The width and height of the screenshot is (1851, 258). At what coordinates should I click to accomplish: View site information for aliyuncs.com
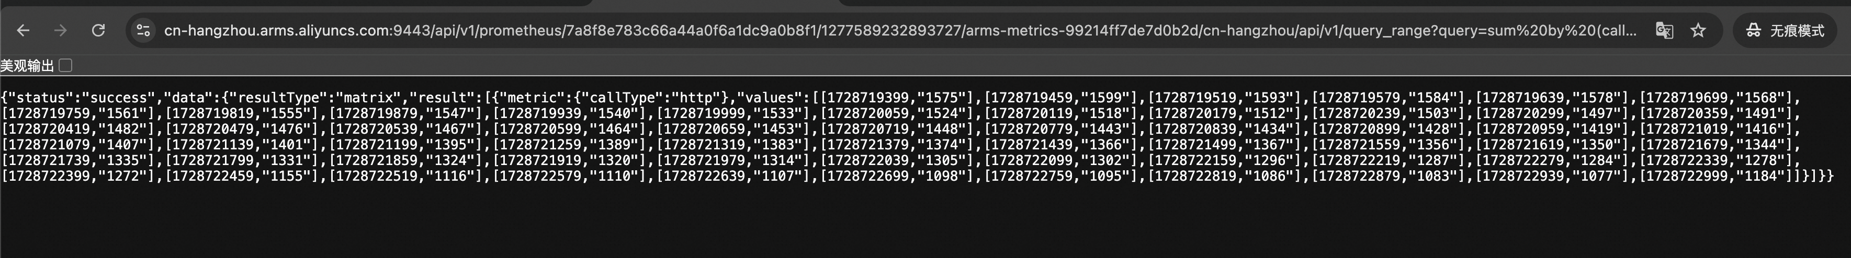pos(144,30)
